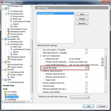The width and height of the screenshot is (111, 111).
Task: Click the C# Naming Style icon
Action: coord(8,11)
